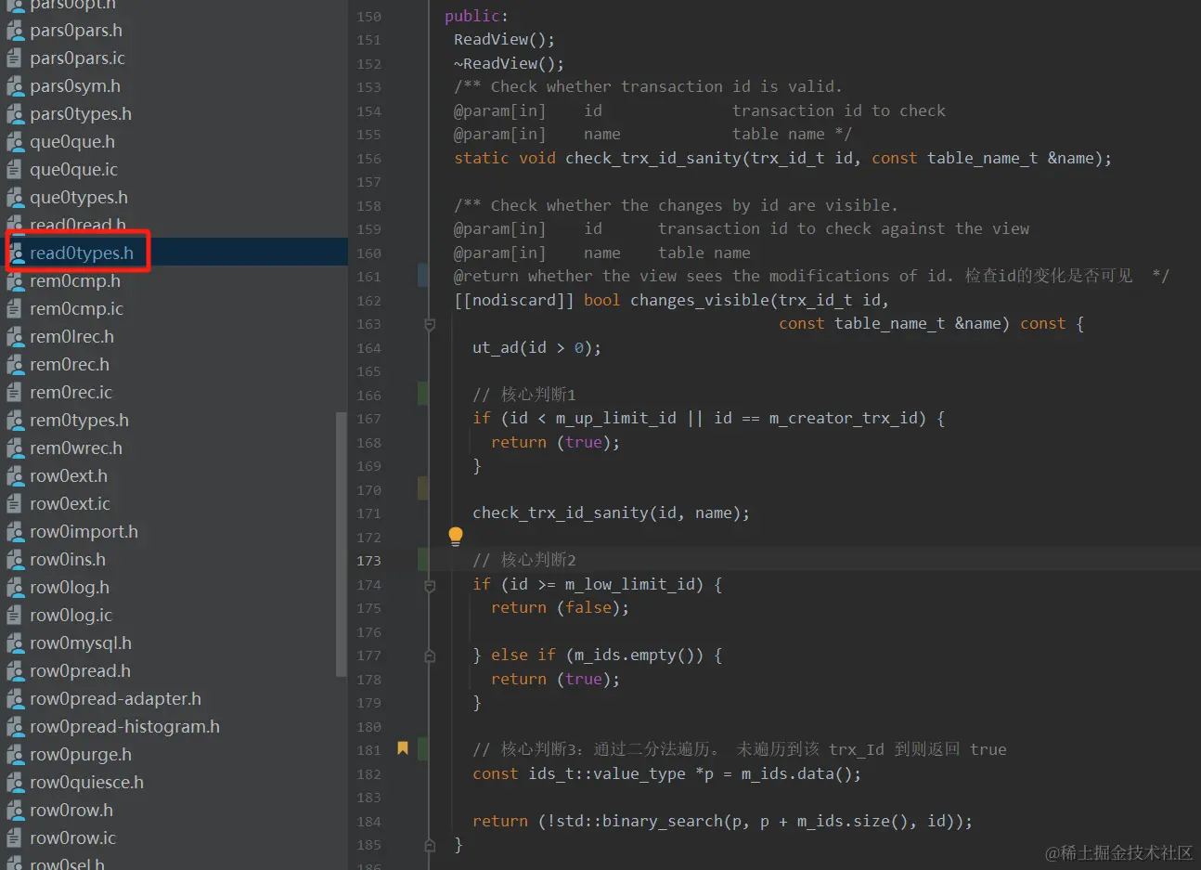Click the project panel vertical scrollbar
The width and height of the screenshot is (1201, 870).
341,543
